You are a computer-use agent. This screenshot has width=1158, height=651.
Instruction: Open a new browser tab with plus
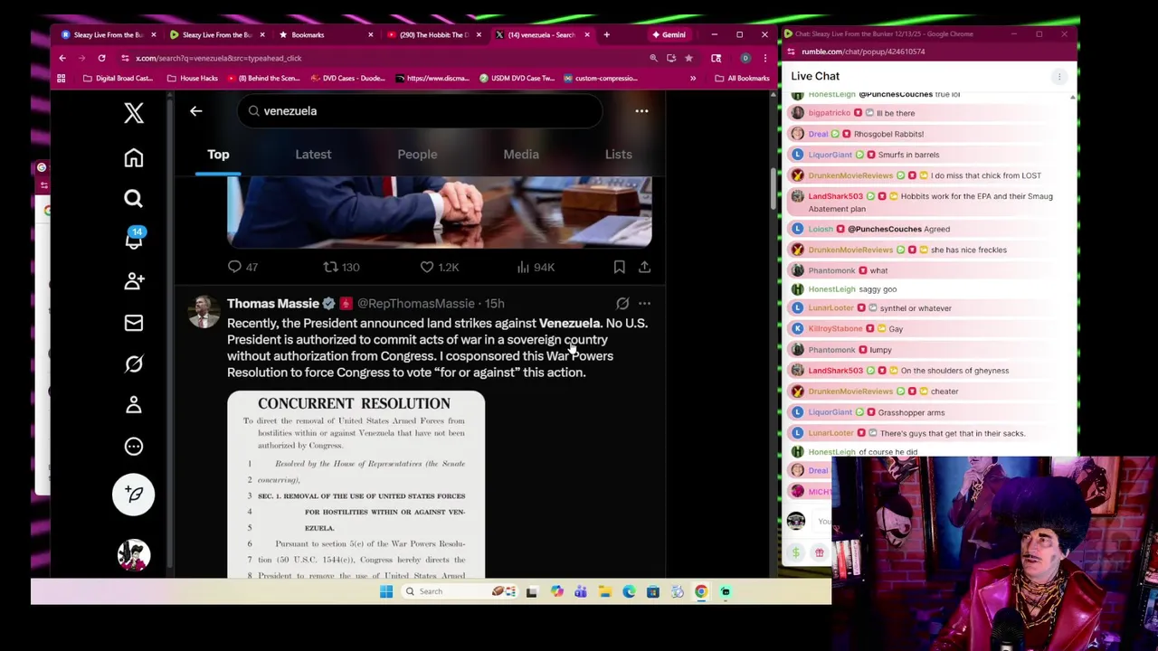[x=606, y=34]
